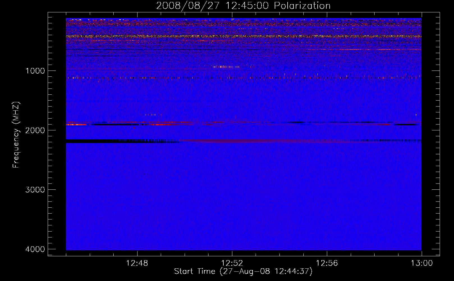The image size is (454, 281).
Task: Click the "Frequency (MHZ)" axis label
Action: tap(16, 135)
